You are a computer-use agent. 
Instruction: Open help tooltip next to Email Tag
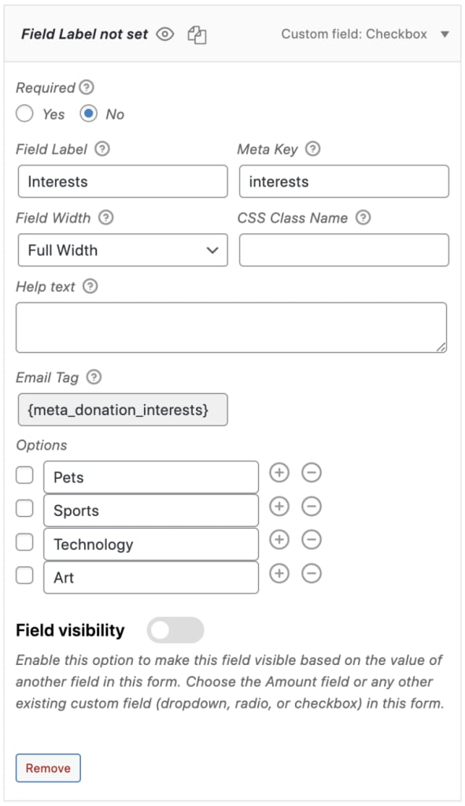pyautogui.click(x=94, y=377)
